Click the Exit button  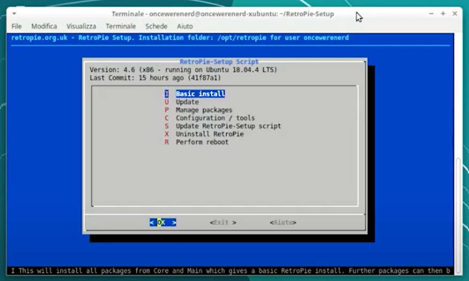point(223,222)
